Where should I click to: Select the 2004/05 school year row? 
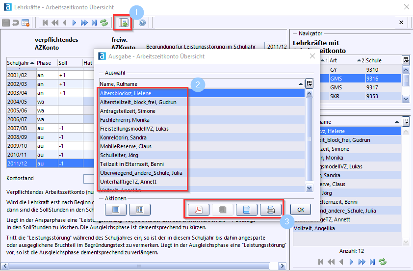tap(51, 102)
